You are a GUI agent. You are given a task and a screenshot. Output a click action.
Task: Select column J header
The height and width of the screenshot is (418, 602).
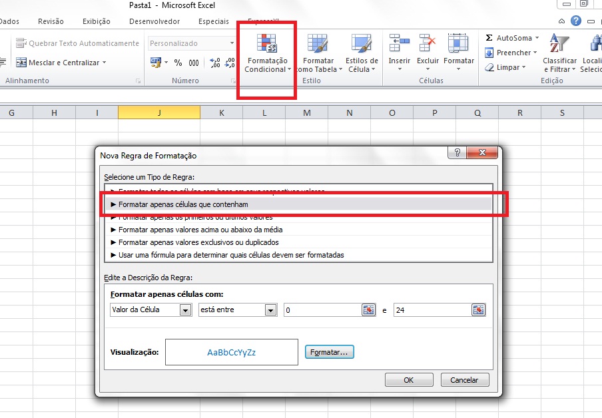pos(159,113)
